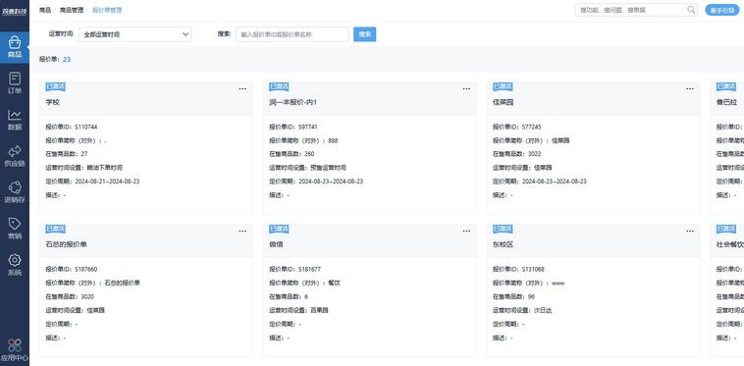Image resolution: width=744 pixels, height=366 pixels.
Task: Click 在售商品数 3020 value
Action: (87, 296)
